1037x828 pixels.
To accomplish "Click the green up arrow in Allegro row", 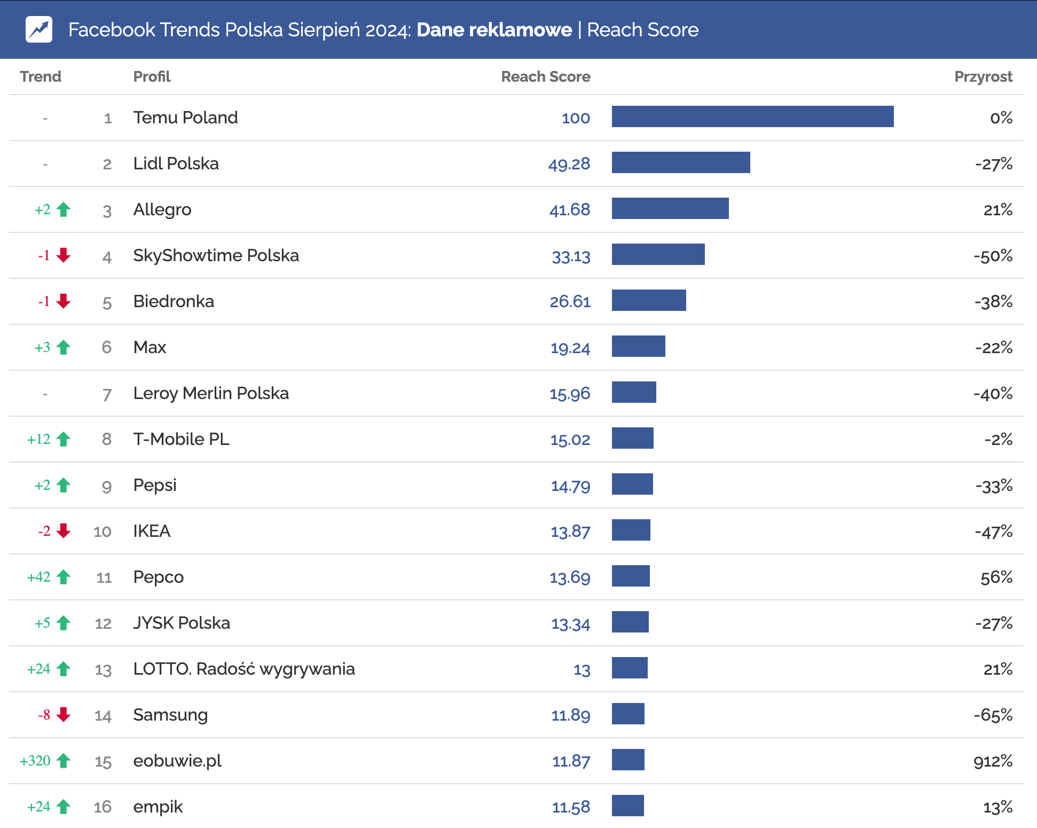I will [64, 209].
